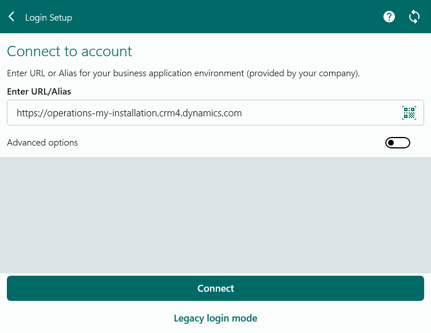Click the Enter URL/Alias field label
The height and width of the screenshot is (333, 431).
pos(39,92)
